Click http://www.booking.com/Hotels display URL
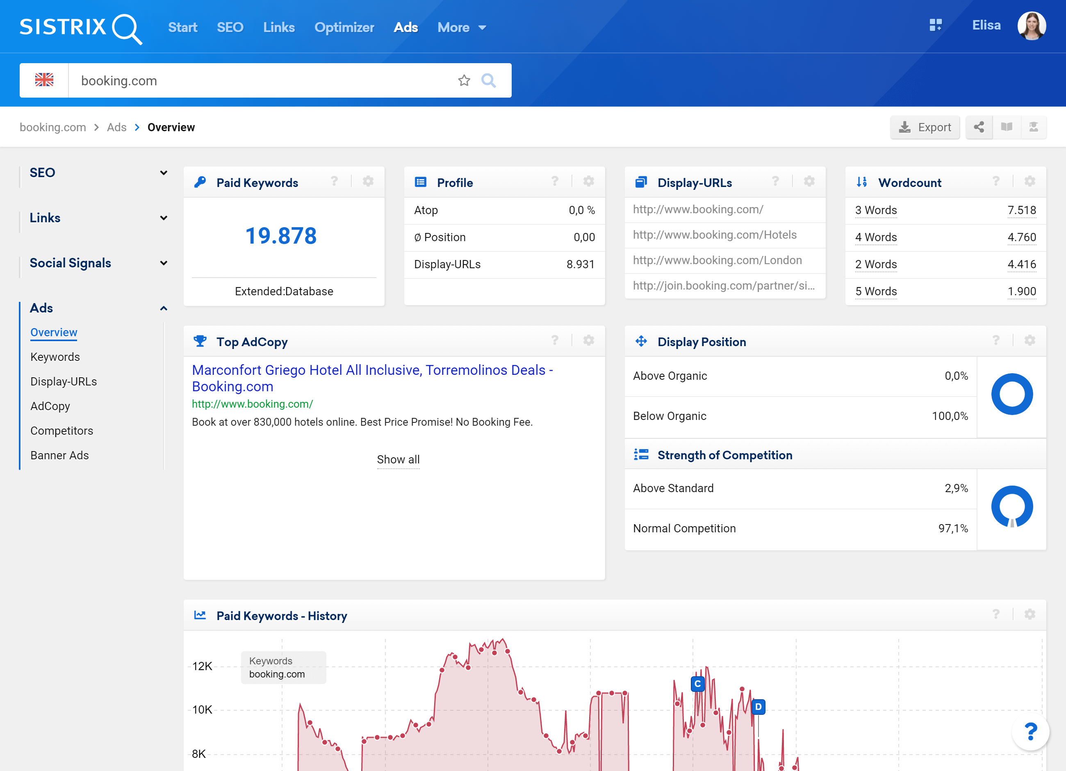This screenshot has height=771, width=1066. pos(715,235)
